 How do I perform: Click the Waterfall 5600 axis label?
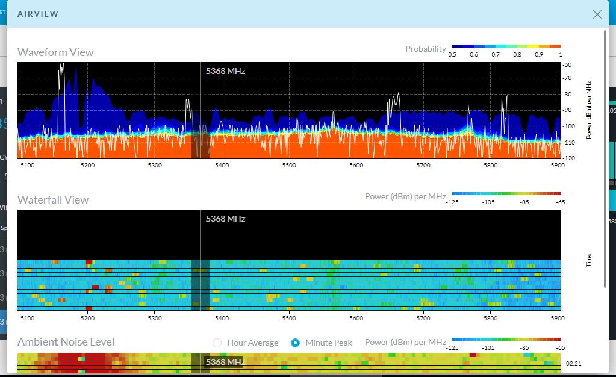point(356,318)
